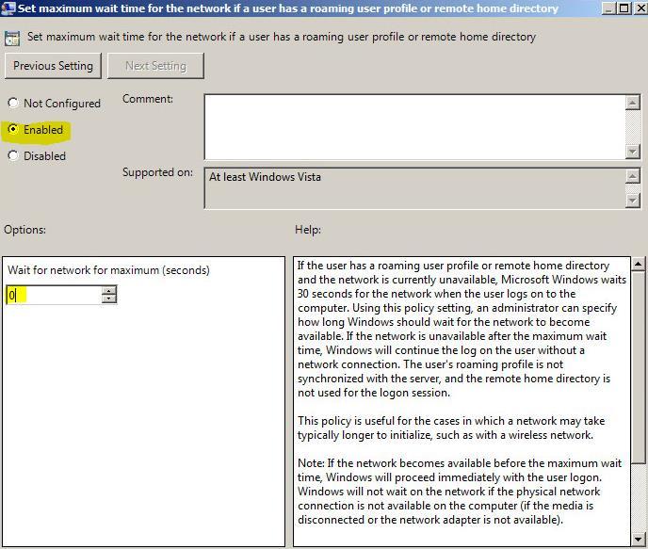Click the 'Help:' label
This screenshot has height=549, width=648.
(x=308, y=230)
